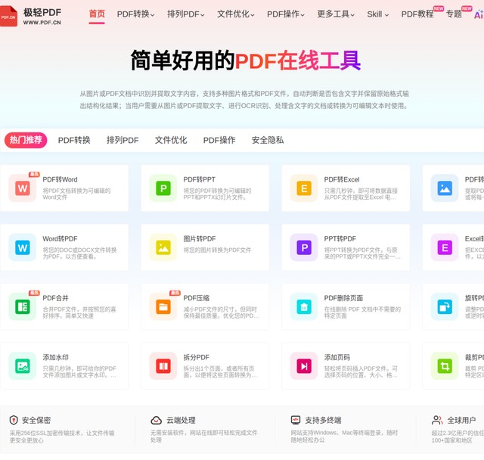Viewport: 484px width, 460px height.
Task: Open the PDF合并 green icon
Action: tap(23, 306)
